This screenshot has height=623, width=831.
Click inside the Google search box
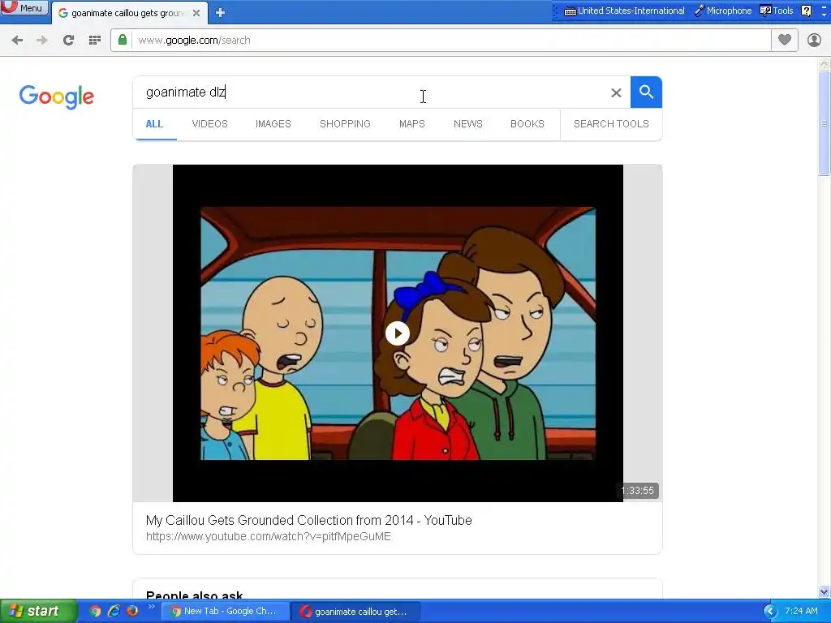(371, 92)
